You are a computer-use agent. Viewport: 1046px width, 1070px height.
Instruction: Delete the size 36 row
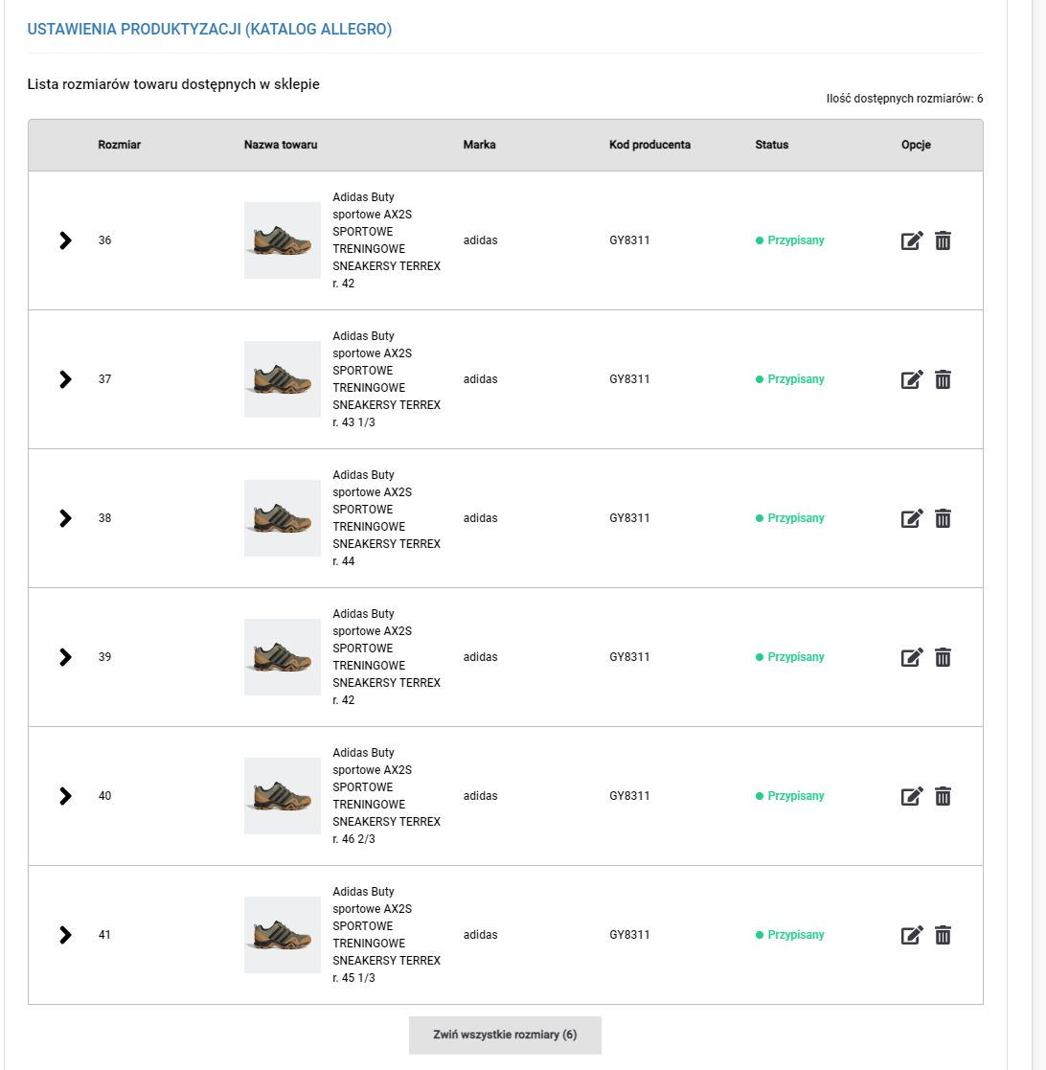pyautogui.click(x=943, y=240)
